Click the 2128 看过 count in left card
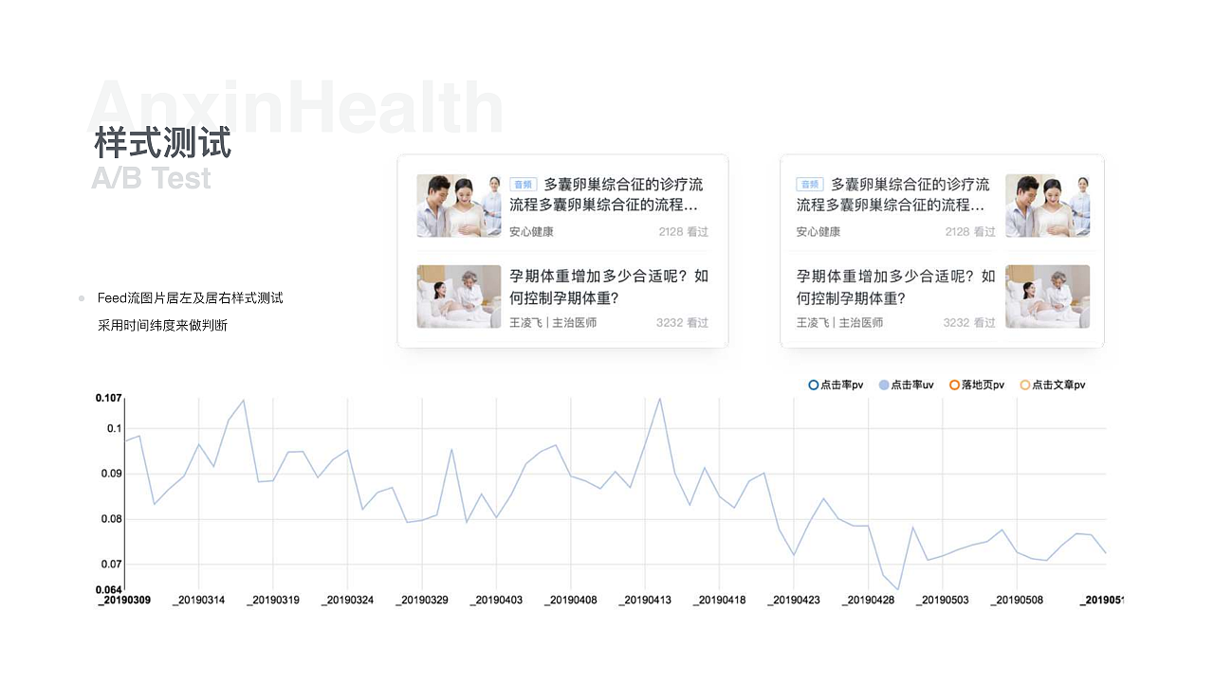The image size is (1214, 682). [x=684, y=231]
